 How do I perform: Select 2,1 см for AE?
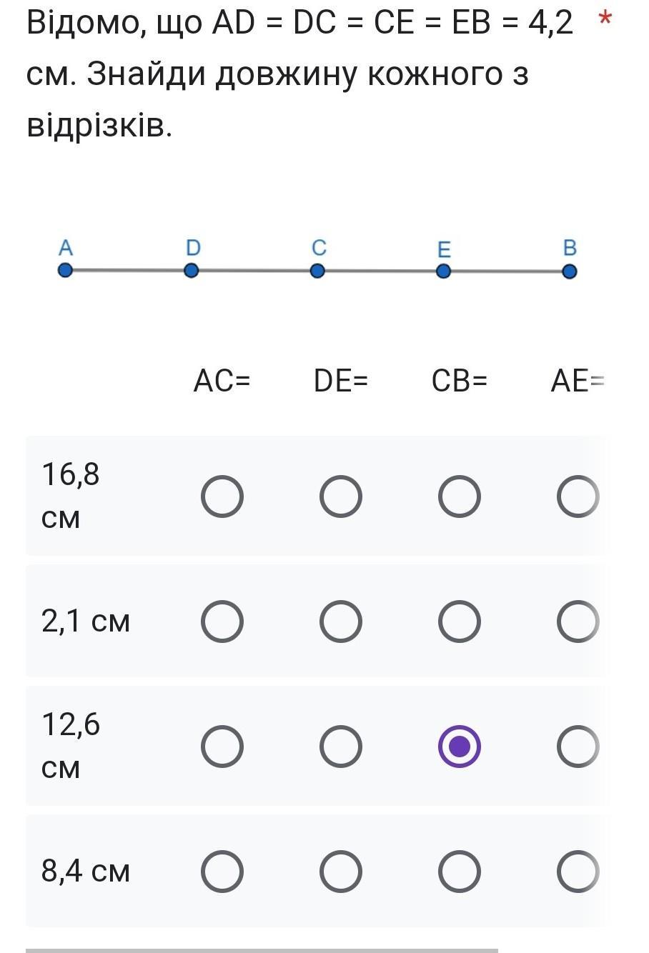[x=578, y=621]
